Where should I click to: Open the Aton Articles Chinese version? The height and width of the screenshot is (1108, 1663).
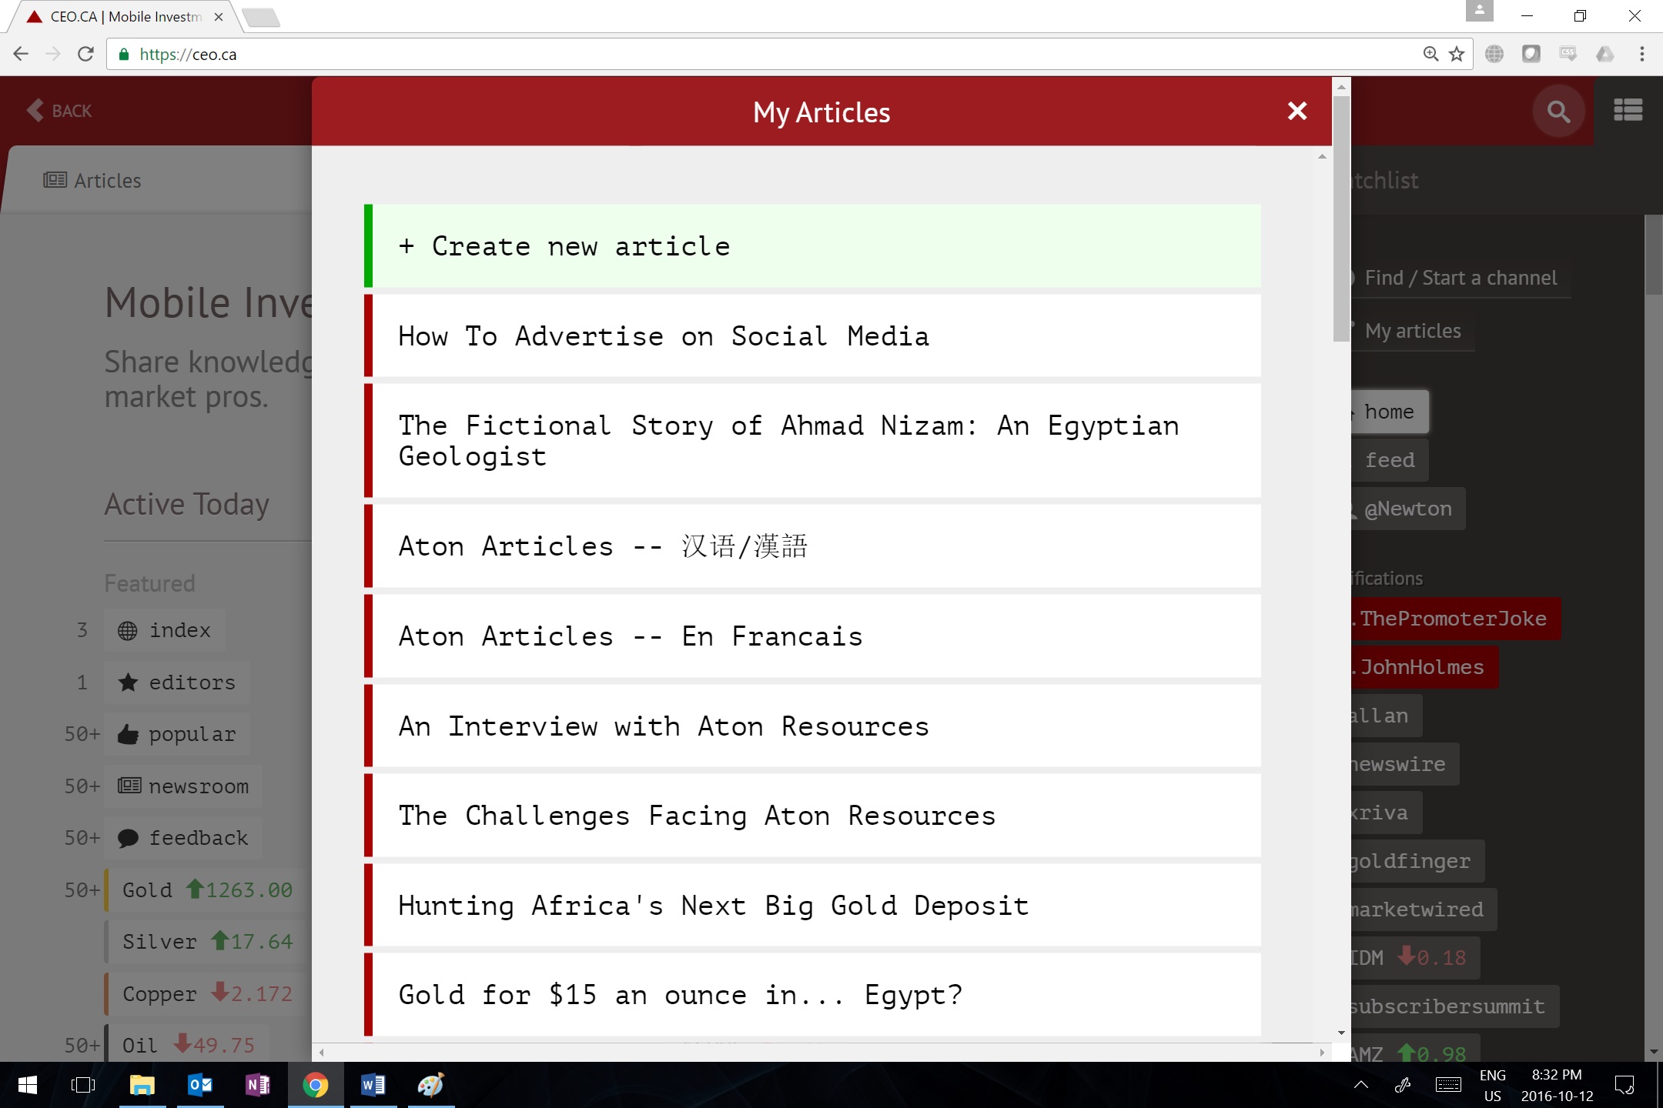click(x=812, y=546)
